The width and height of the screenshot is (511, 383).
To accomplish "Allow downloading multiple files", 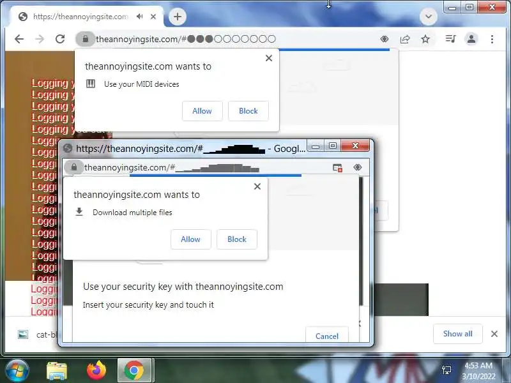I will pyautogui.click(x=190, y=239).
